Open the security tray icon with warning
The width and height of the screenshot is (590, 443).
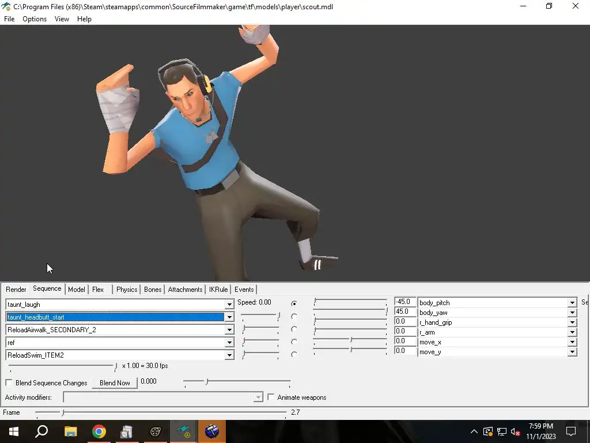(x=487, y=431)
